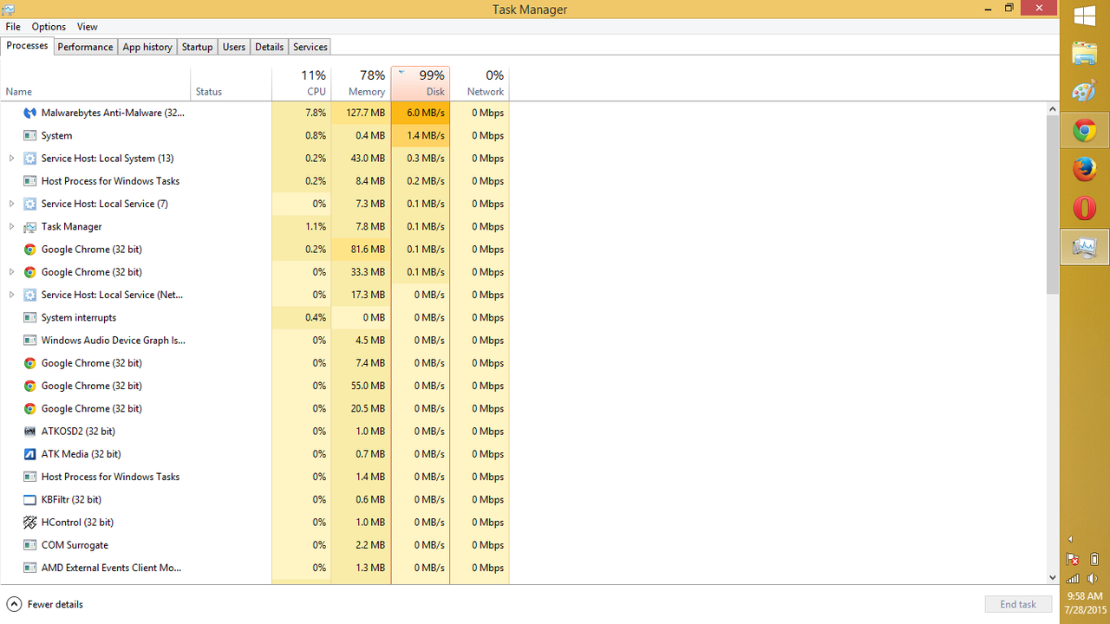Switch to Google Chrome in taskbar
Image resolution: width=1110 pixels, height=624 pixels.
[x=1085, y=131]
